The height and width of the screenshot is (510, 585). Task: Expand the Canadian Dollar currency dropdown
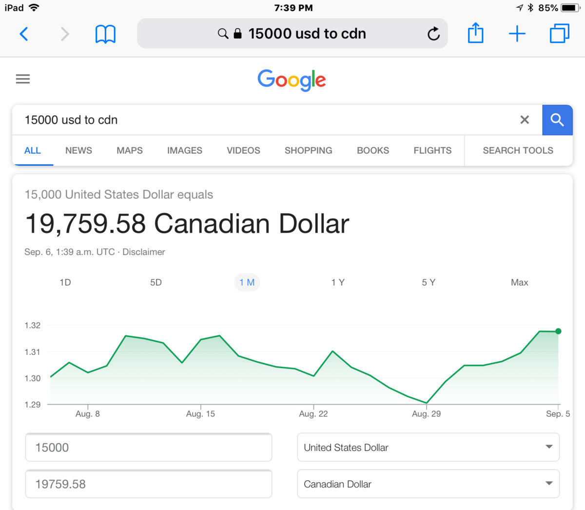[428, 484]
